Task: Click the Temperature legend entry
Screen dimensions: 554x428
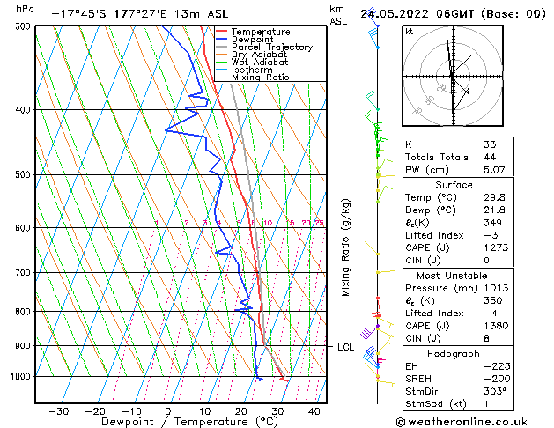Action: click(261, 32)
